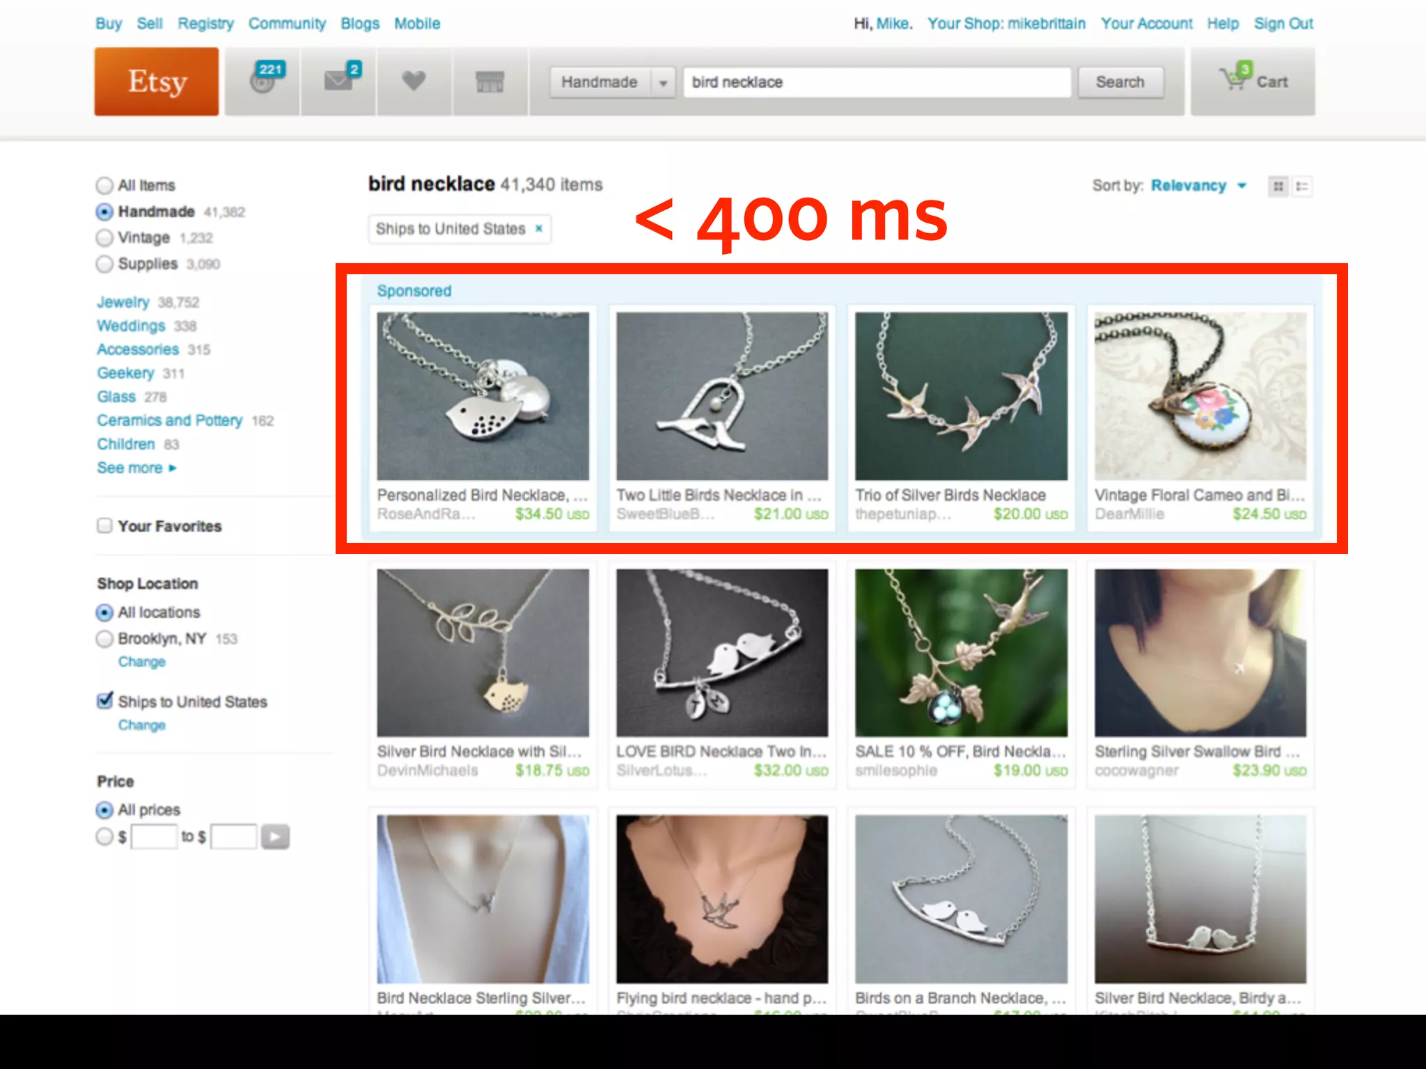Switch to gallery grid view icon
1426x1069 pixels.
1278,186
